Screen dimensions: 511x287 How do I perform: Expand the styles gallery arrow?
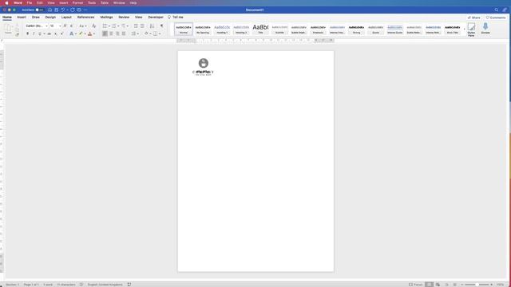point(465,29)
